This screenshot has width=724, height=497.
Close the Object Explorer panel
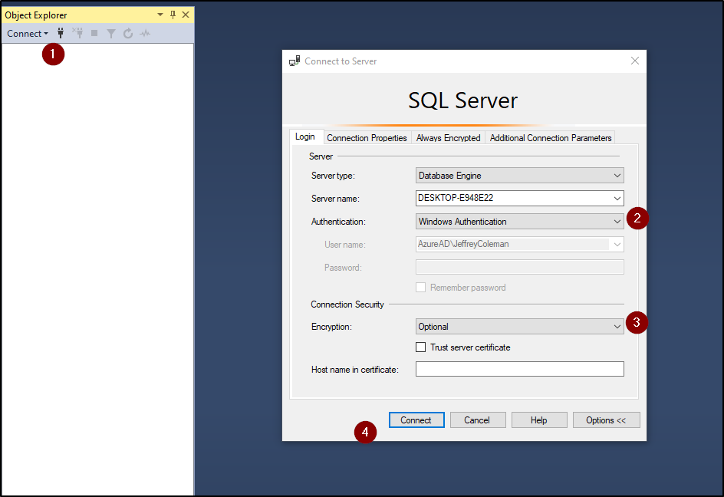coord(186,15)
